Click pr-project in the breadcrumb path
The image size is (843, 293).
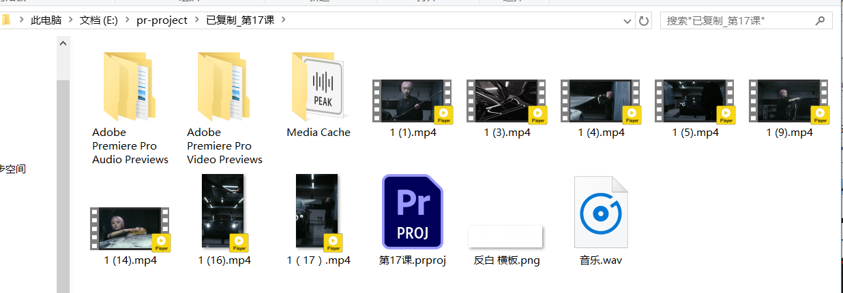(x=162, y=20)
